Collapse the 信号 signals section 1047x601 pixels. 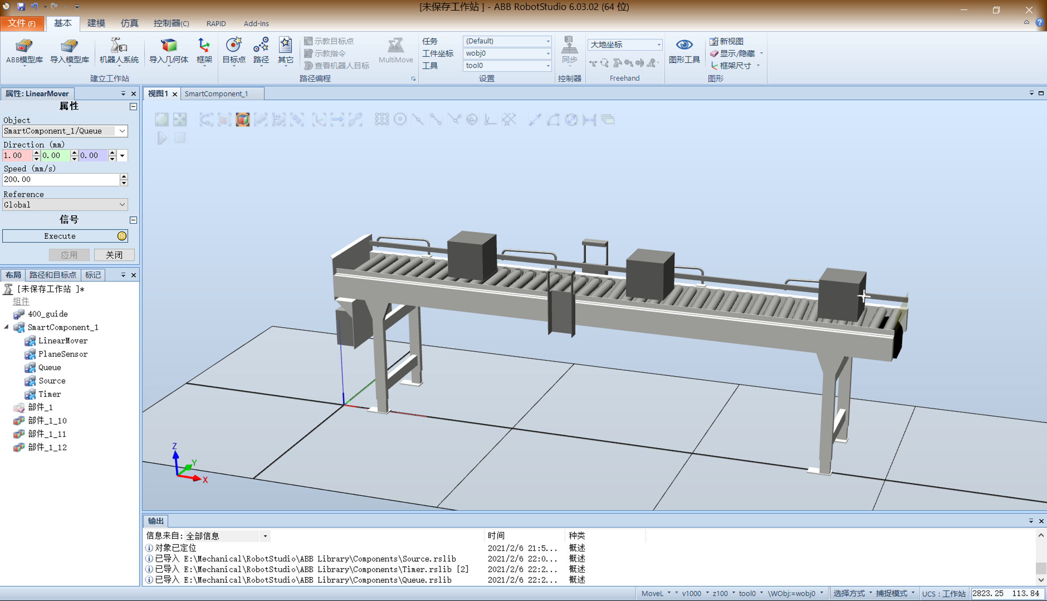[x=133, y=220]
